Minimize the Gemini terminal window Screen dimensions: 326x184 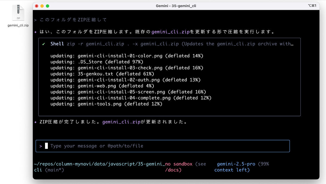coord(42,6)
